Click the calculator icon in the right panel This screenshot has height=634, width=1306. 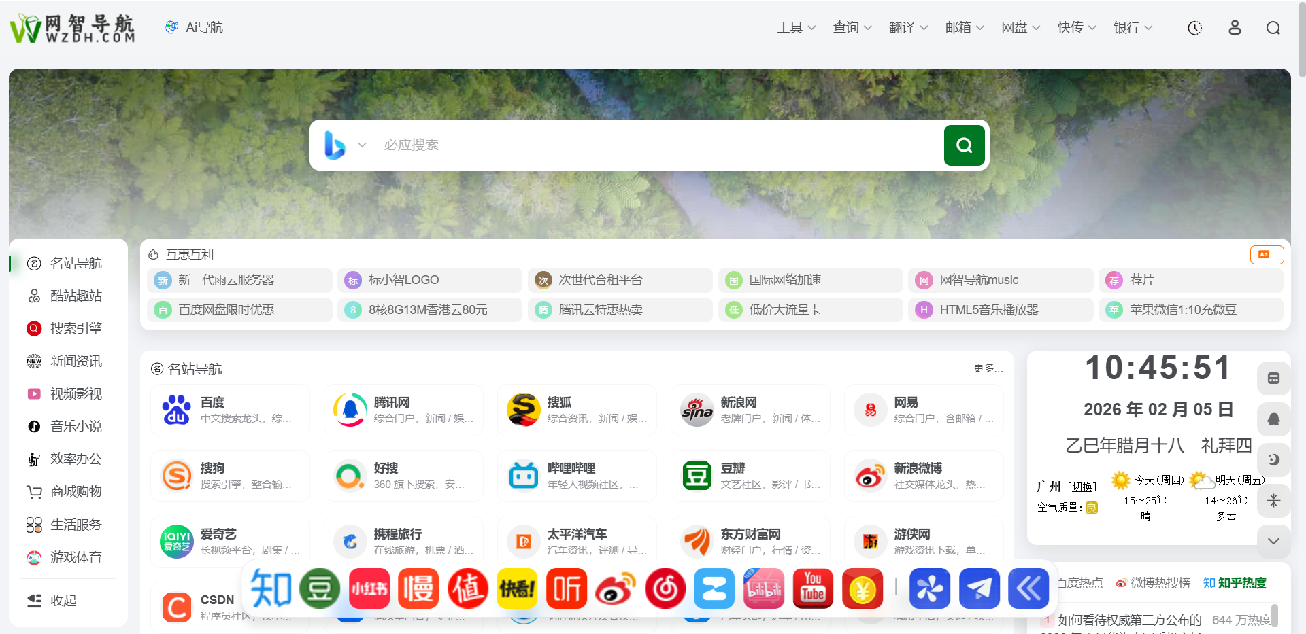(1275, 378)
